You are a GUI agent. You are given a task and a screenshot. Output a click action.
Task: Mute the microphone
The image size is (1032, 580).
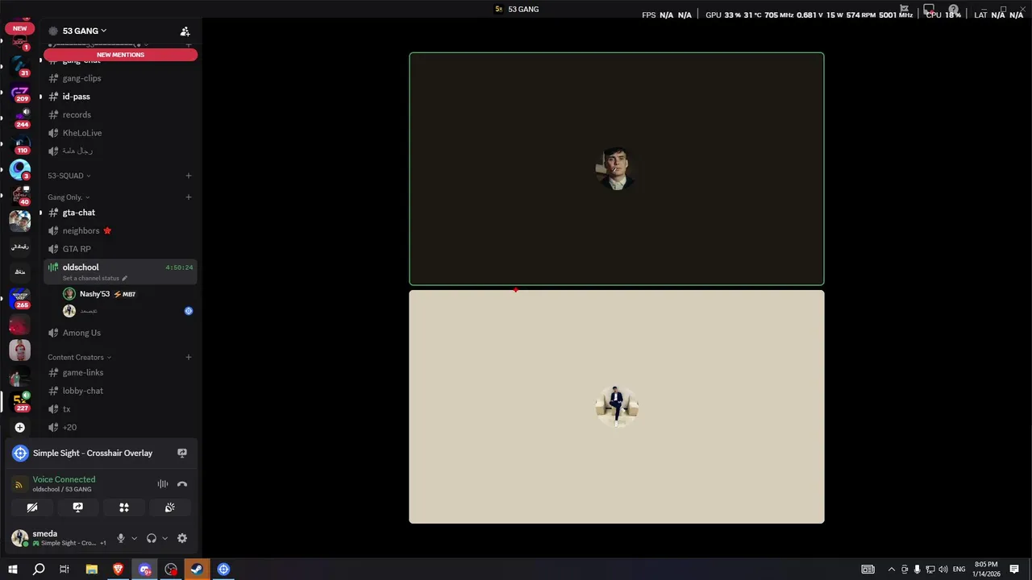pyautogui.click(x=121, y=538)
